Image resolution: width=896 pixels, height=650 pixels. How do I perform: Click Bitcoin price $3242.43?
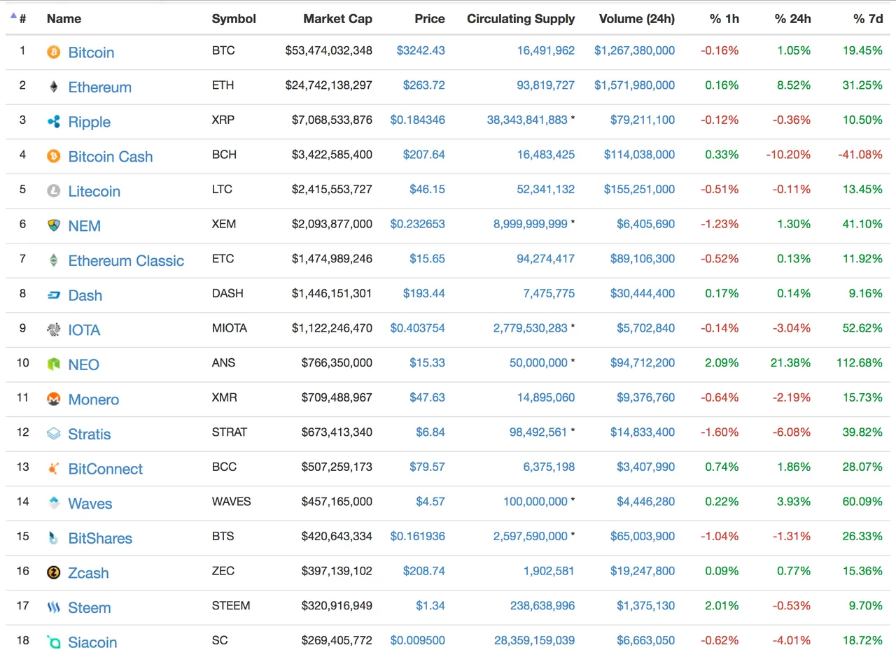(x=421, y=50)
